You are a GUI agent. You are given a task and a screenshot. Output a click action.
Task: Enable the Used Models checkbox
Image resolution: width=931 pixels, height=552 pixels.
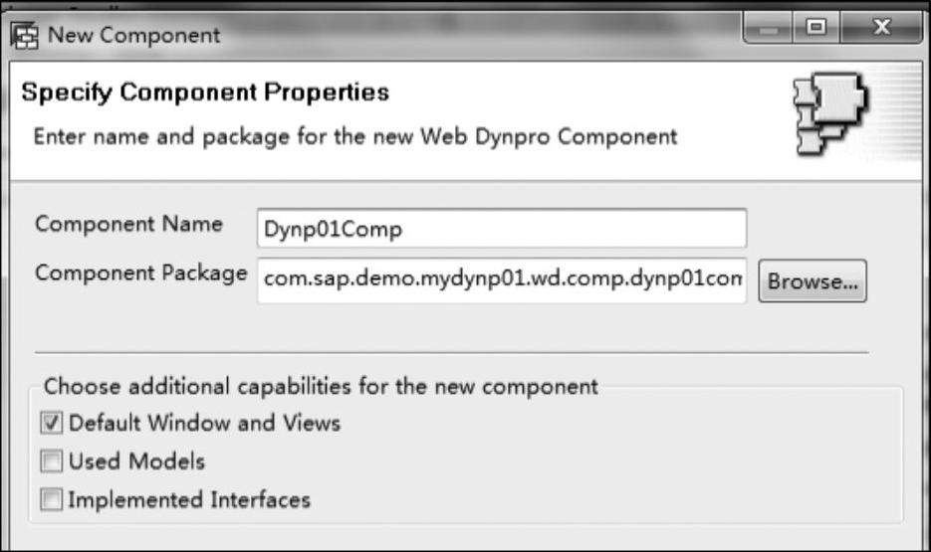click(51, 461)
